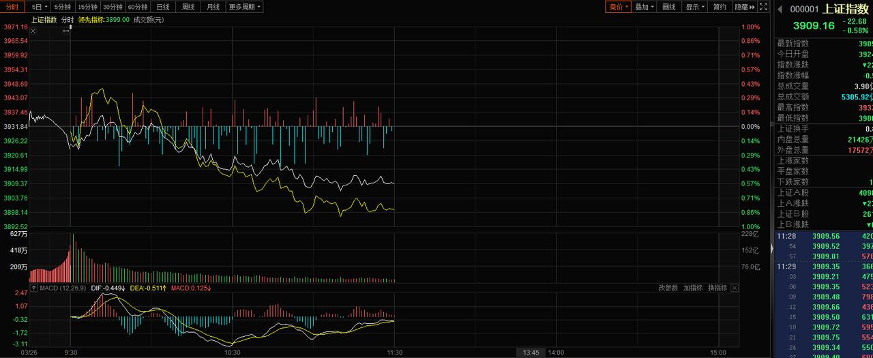The width and height of the screenshot is (873, 358).
Task: Click 改参数 to change parameters
Action: click(668, 288)
